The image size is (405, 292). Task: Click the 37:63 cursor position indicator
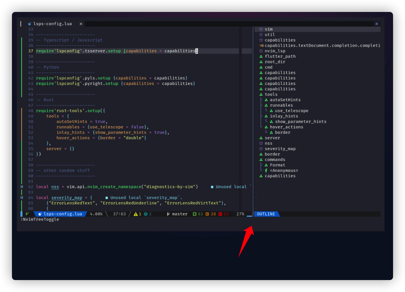pyautogui.click(x=120, y=214)
